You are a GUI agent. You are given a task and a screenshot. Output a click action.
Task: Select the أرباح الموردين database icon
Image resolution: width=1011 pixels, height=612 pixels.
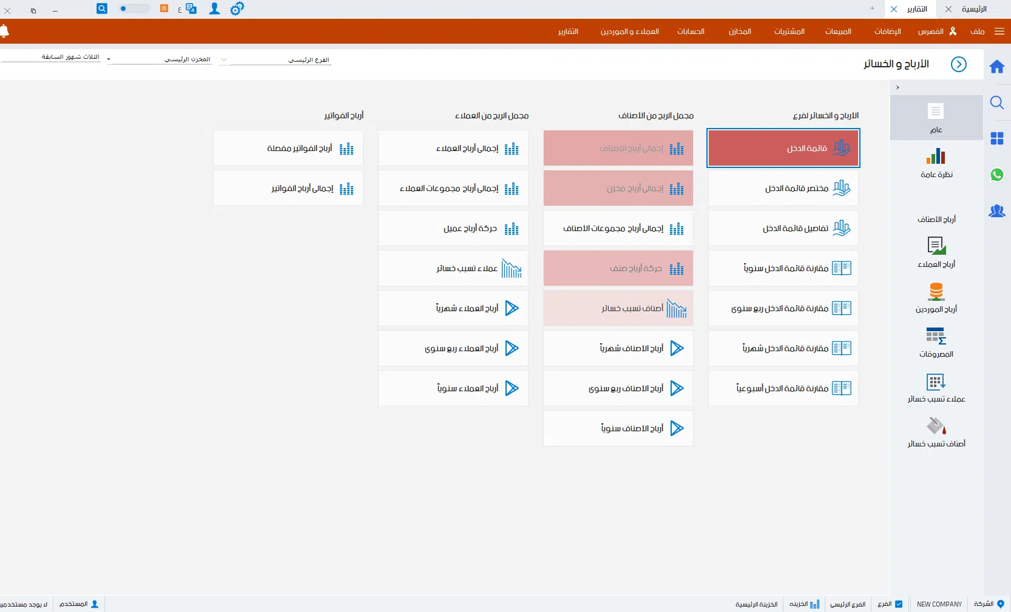[x=936, y=292]
